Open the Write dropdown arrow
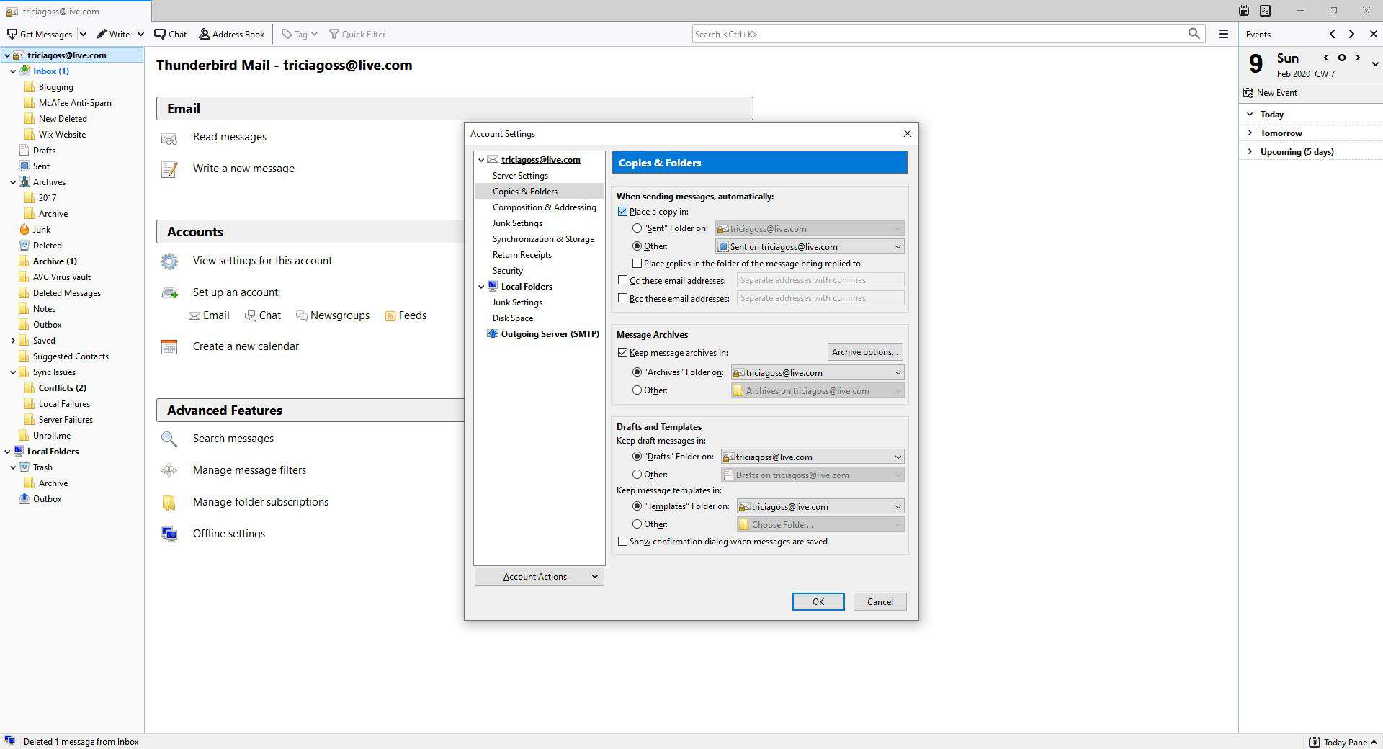The height and width of the screenshot is (749, 1383). click(140, 34)
